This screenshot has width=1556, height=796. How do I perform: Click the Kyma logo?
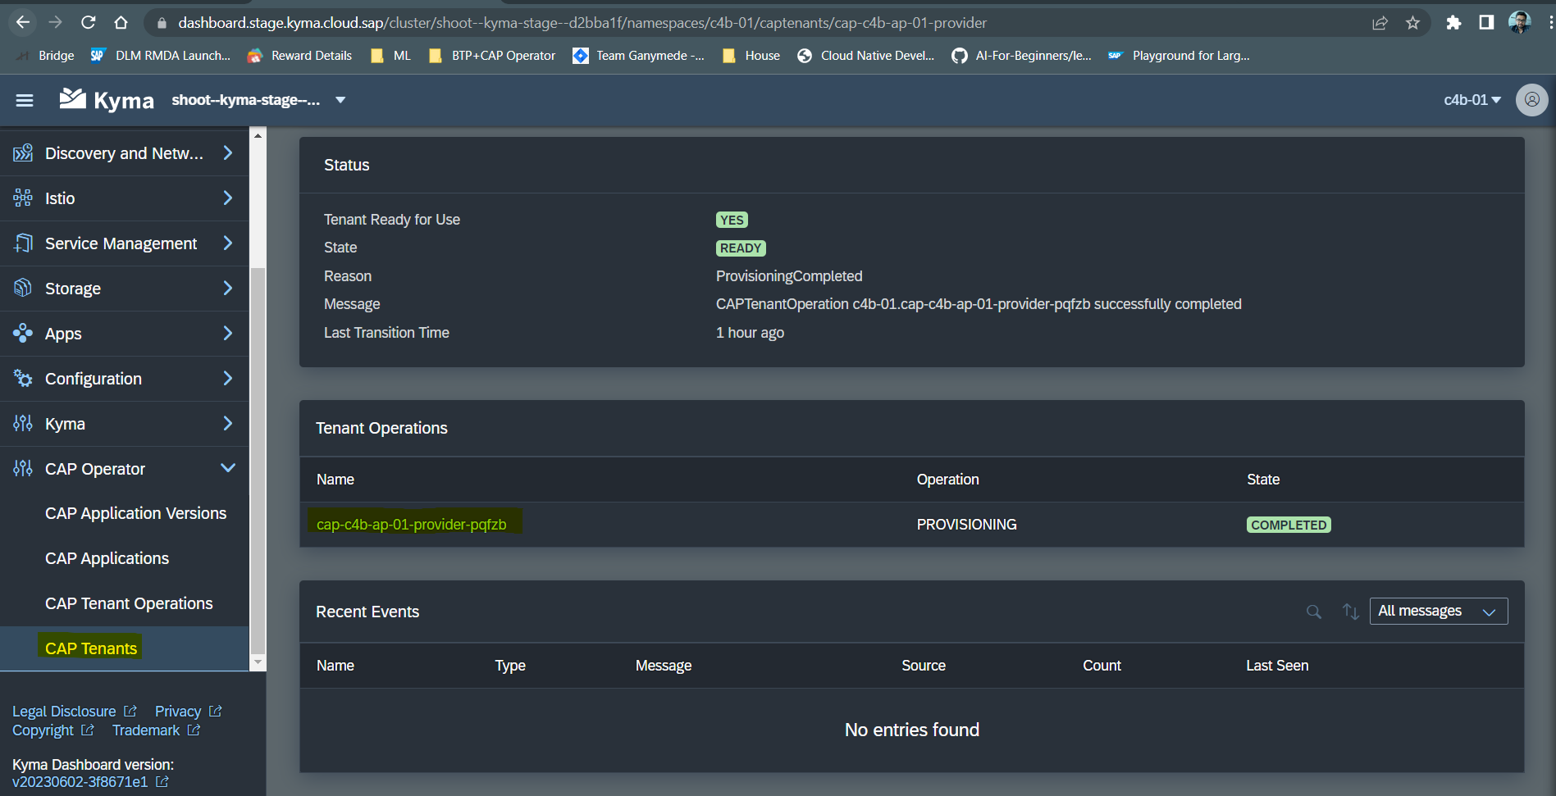click(106, 98)
